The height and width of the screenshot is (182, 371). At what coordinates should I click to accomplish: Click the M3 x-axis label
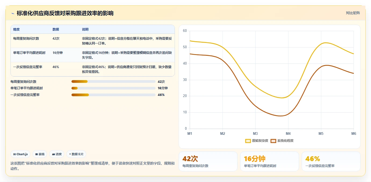coord(255,133)
